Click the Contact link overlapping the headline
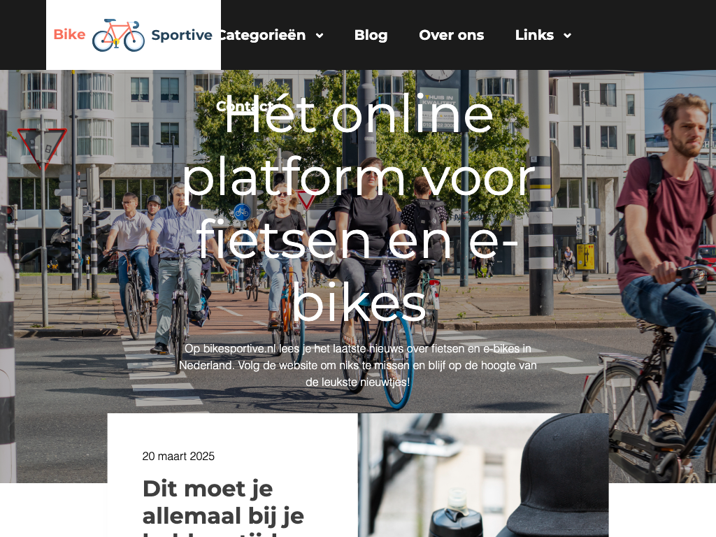 tap(245, 106)
